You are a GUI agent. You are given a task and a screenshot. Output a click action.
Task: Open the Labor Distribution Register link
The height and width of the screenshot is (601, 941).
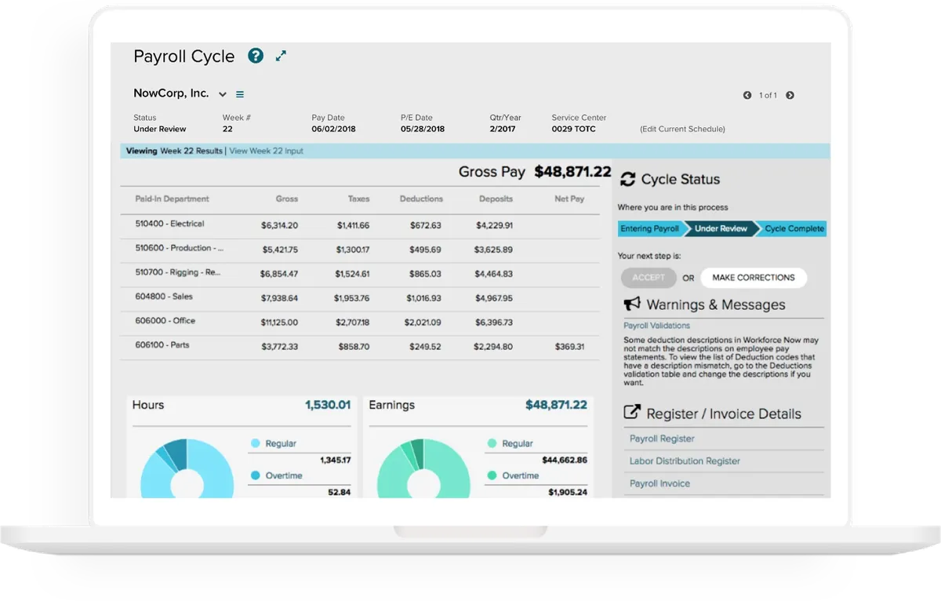coord(685,461)
